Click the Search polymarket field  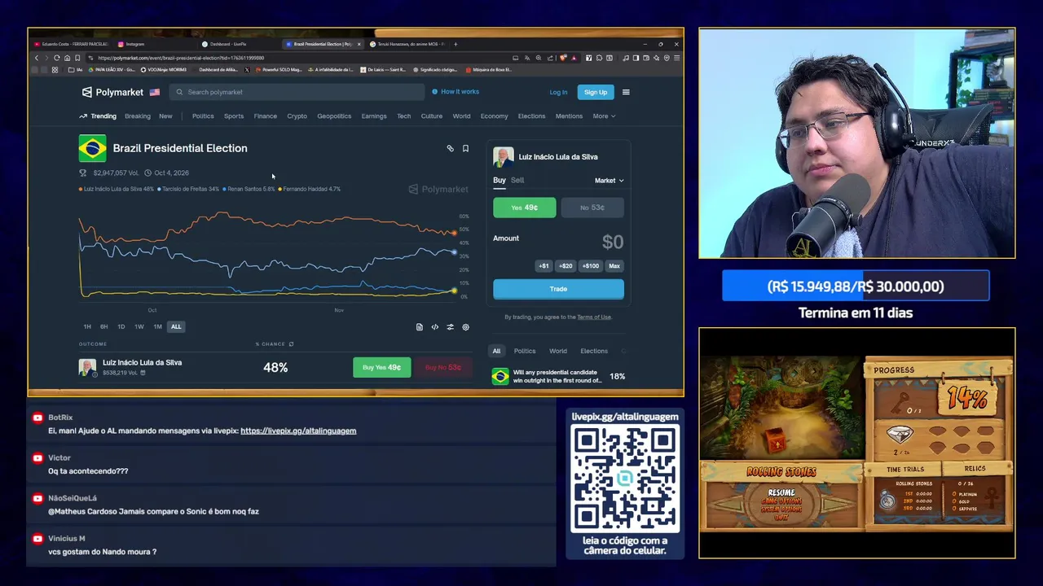pyautogui.click(x=297, y=92)
